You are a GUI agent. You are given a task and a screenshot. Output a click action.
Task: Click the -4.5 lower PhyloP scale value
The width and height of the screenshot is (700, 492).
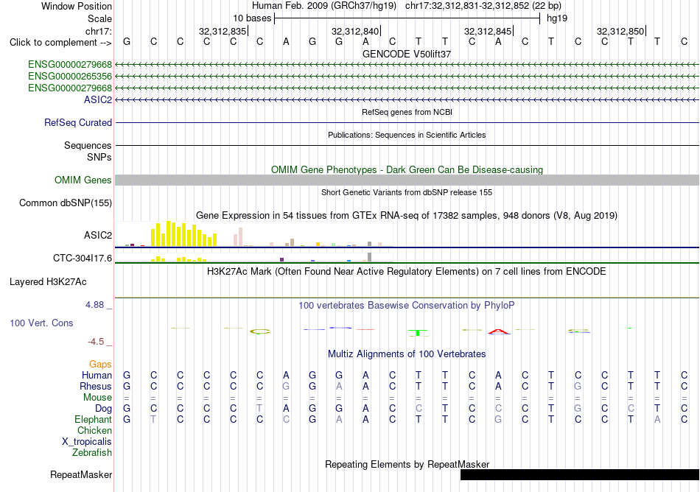tap(96, 342)
